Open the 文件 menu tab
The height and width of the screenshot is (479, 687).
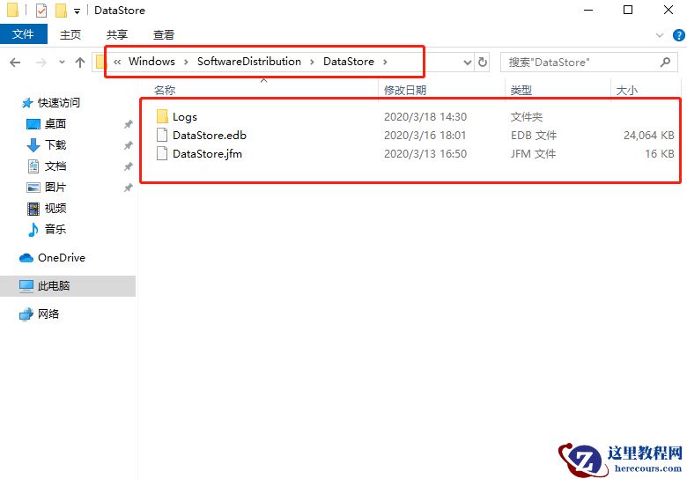(23, 34)
